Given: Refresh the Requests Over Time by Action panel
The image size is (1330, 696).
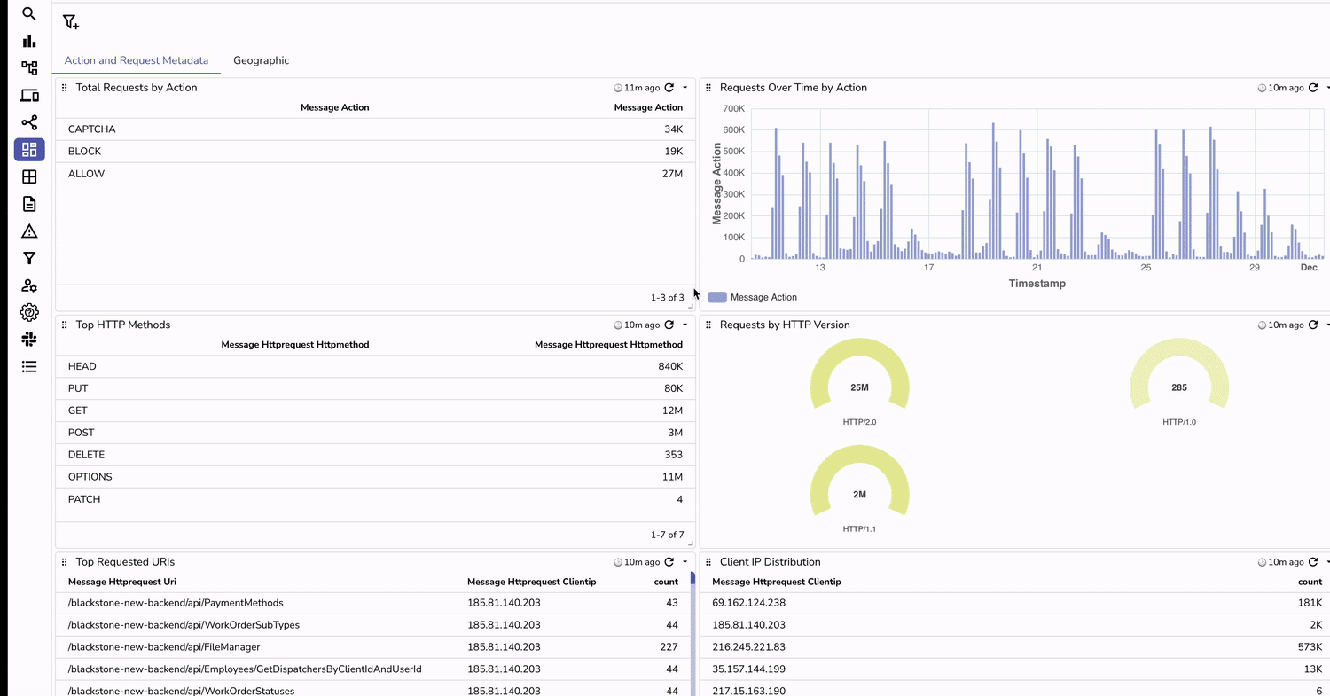Looking at the screenshot, I should tap(1313, 87).
